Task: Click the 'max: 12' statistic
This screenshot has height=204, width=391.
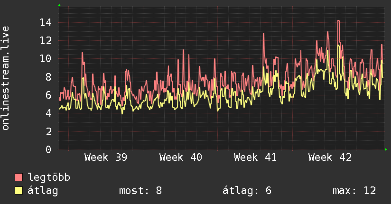Action: 354,191
